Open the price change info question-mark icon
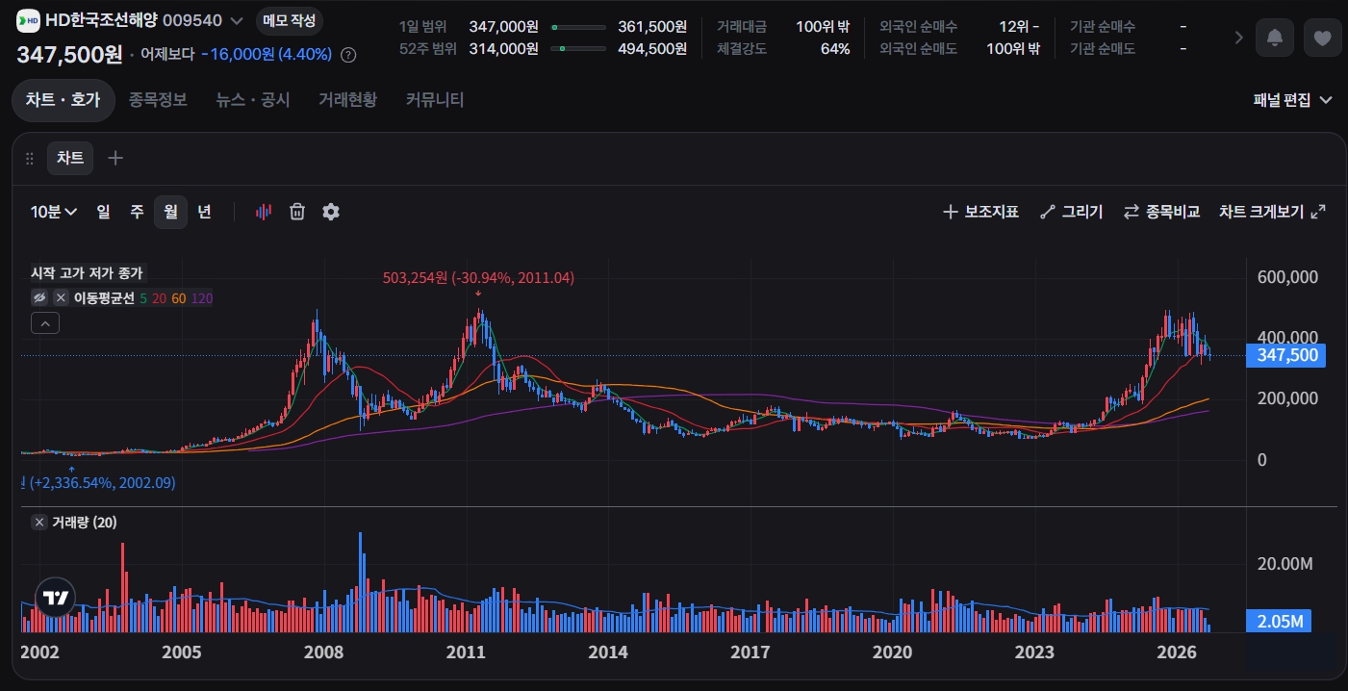The width and height of the screenshot is (1348, 691). pos(348,55)
